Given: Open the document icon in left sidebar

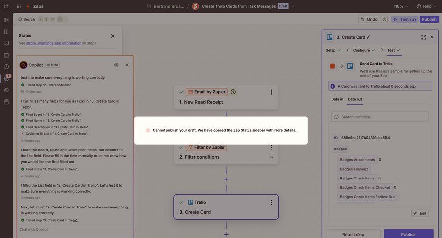Looking at the screenshot, I should [x=6, y=31].
